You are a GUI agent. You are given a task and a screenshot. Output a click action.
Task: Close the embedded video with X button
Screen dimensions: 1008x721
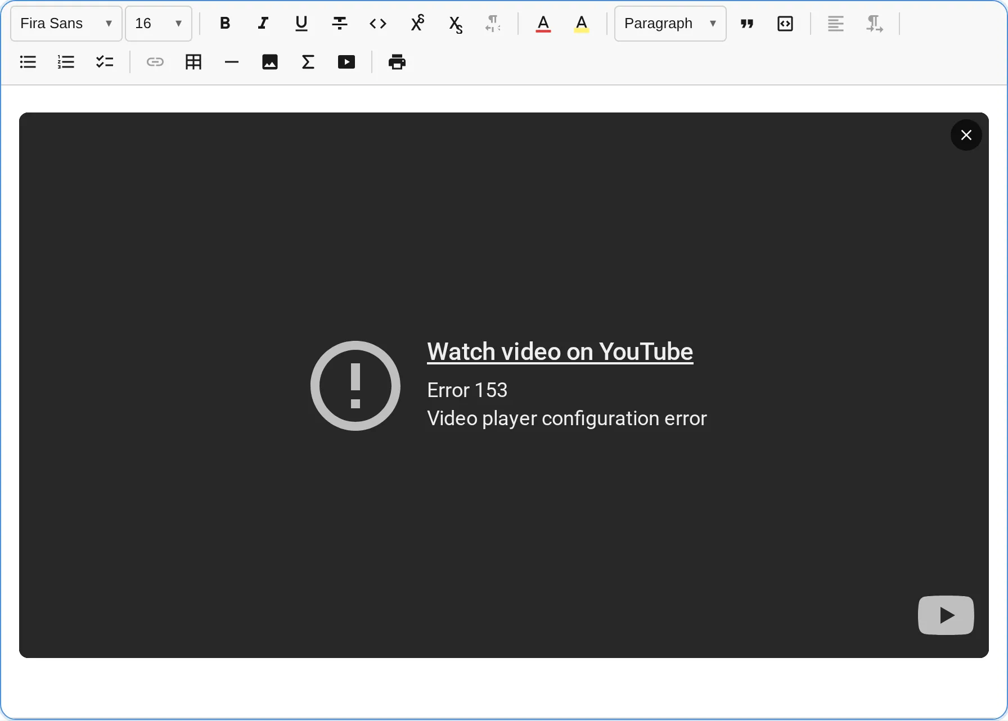click(966, 135)
